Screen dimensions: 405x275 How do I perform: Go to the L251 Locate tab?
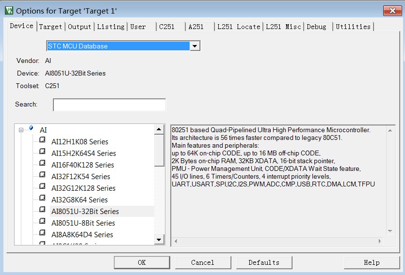coord(239,27)
